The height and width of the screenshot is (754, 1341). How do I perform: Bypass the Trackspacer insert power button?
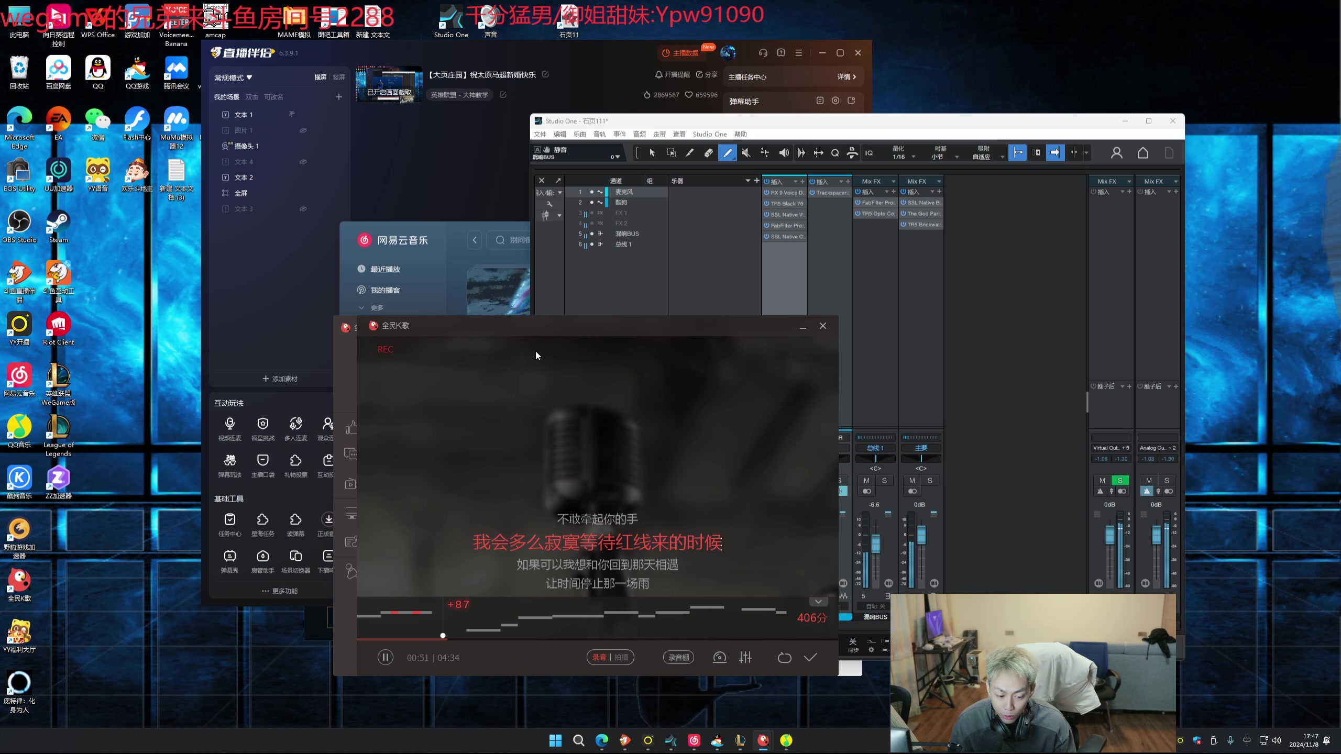click(x=812, y=193)
